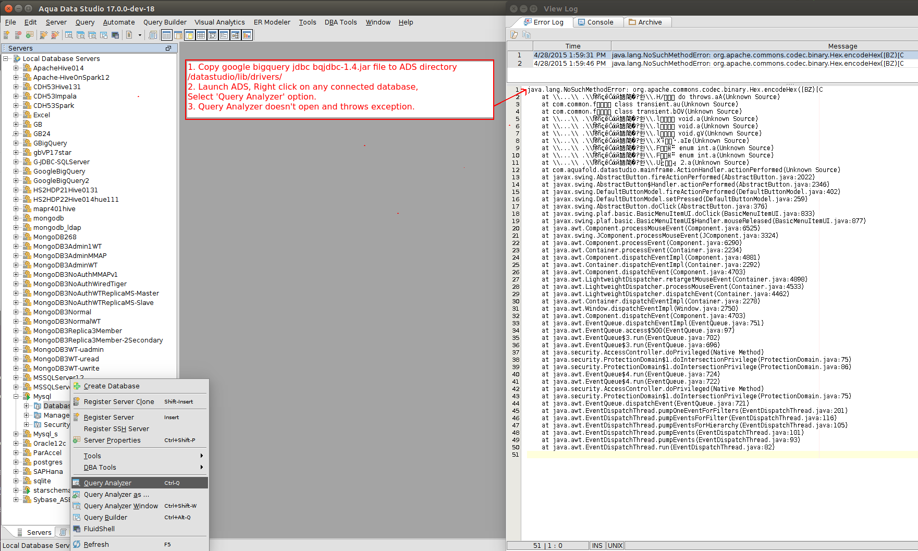
Task: Choose Refresh from the context menu
Action: (x=140, y=545)
